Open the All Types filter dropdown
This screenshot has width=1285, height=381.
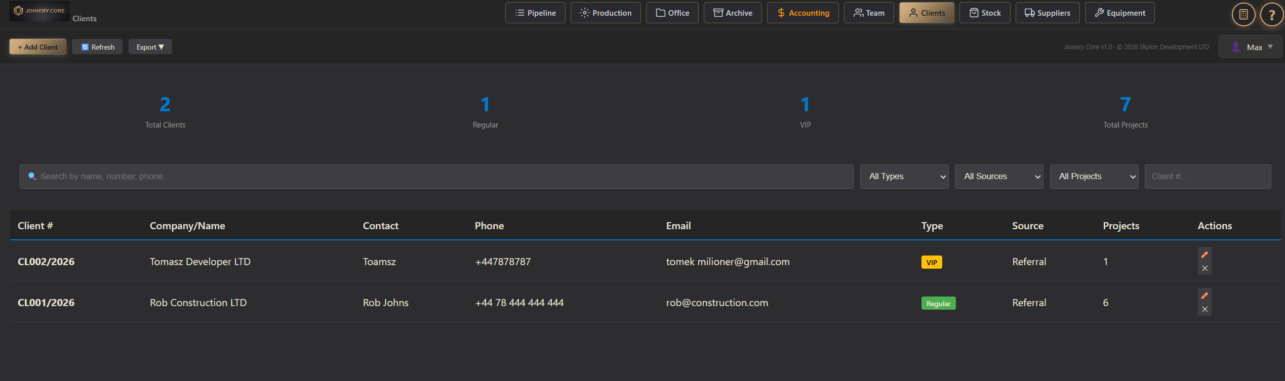coord(904,177)
